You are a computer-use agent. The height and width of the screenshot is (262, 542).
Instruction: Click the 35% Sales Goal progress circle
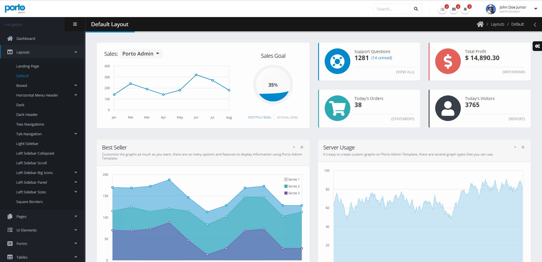(273, 85)
